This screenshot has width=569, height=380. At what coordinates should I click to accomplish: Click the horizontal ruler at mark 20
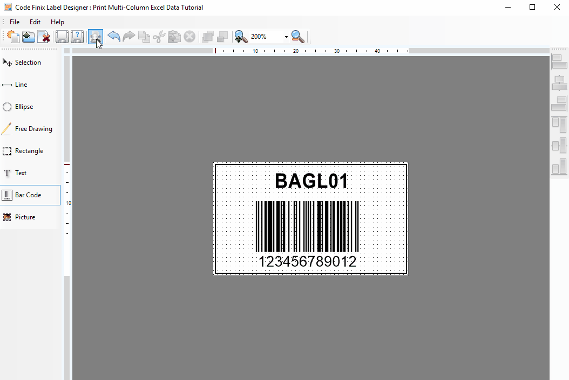[x=296, y=51]
